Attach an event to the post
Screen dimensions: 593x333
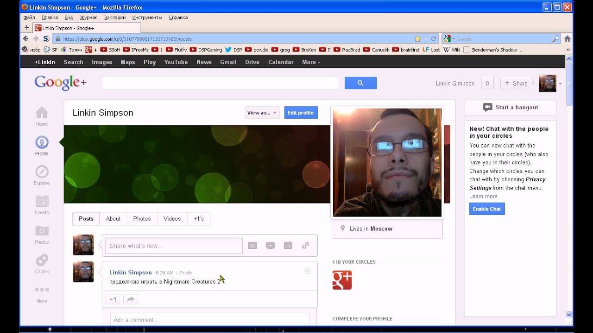(288, 246)
